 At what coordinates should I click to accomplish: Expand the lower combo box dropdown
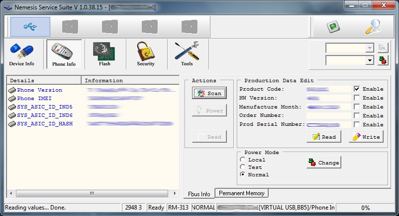pos(370,60)
